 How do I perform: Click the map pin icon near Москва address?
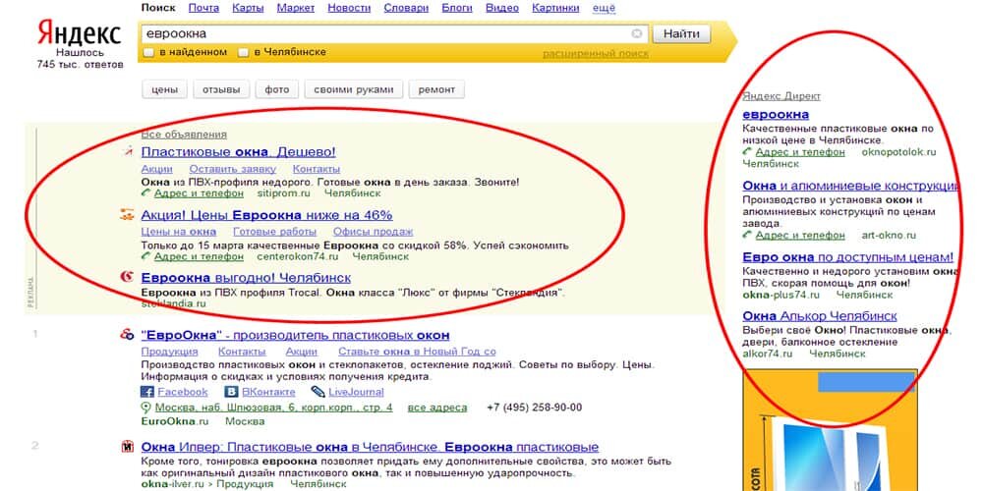[146, 408]
